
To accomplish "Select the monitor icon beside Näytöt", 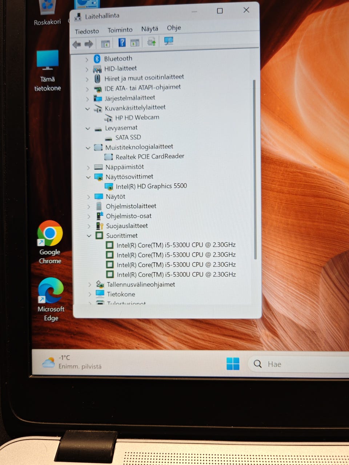I will pyautogui.click(x=99, y=197).
